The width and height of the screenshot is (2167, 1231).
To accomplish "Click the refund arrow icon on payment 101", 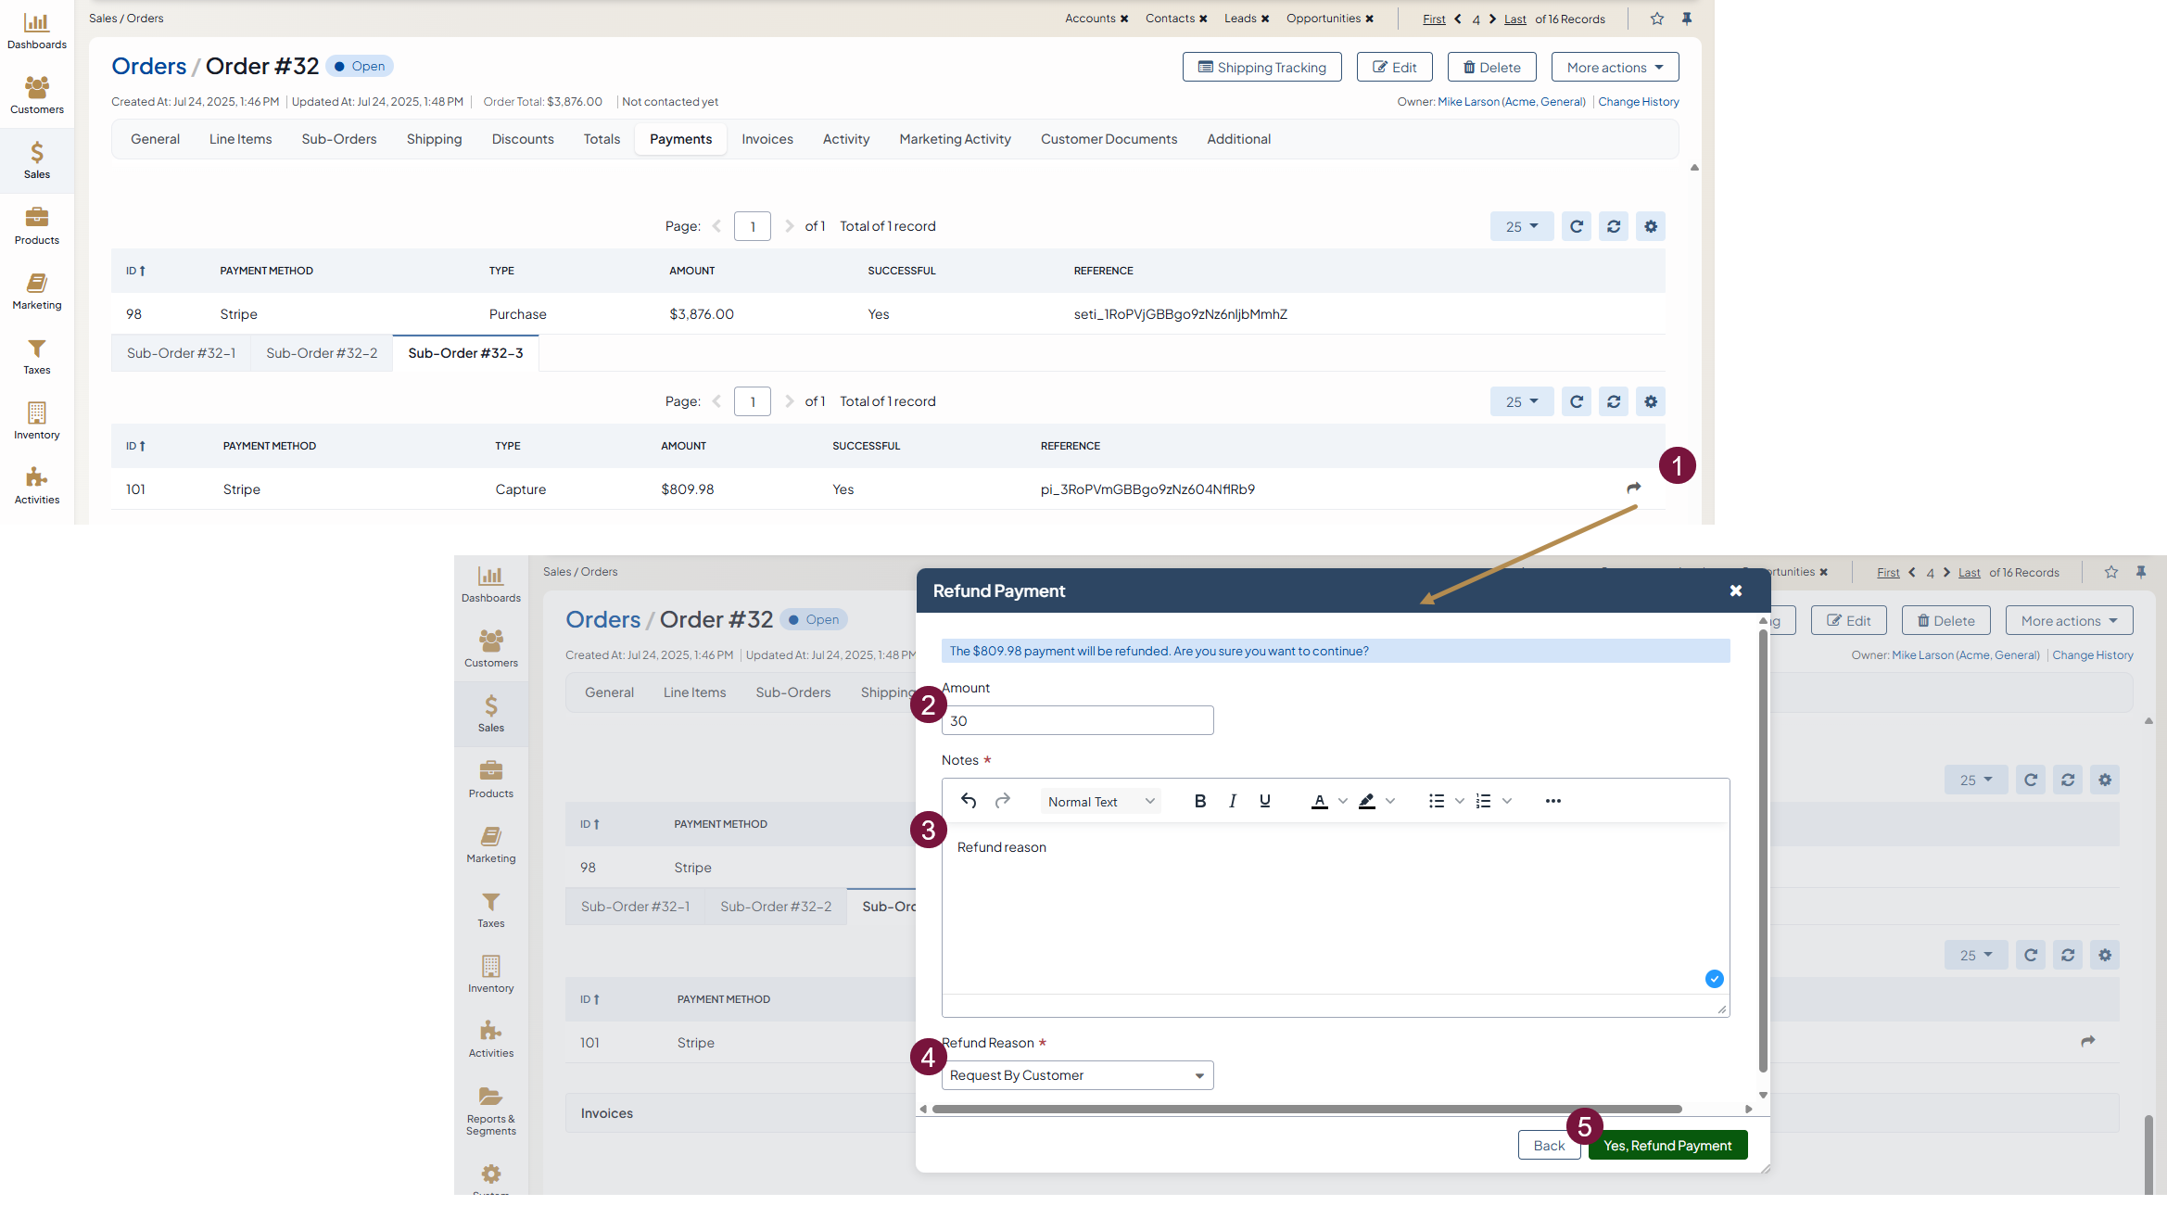I will click(x=1633, y=488).
